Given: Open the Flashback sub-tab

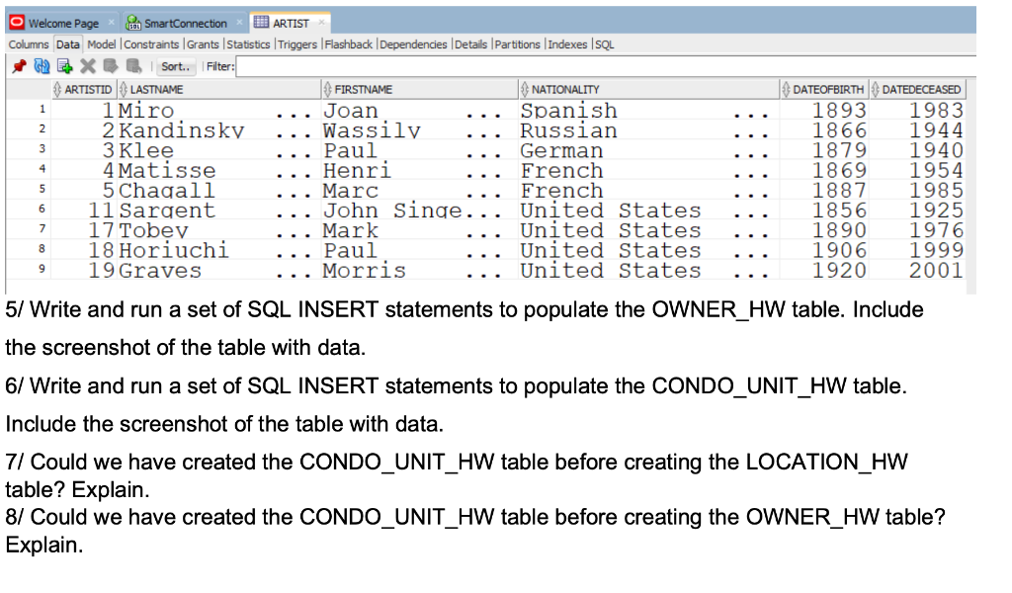Looking at the screenshot, I should coord(349,43).
